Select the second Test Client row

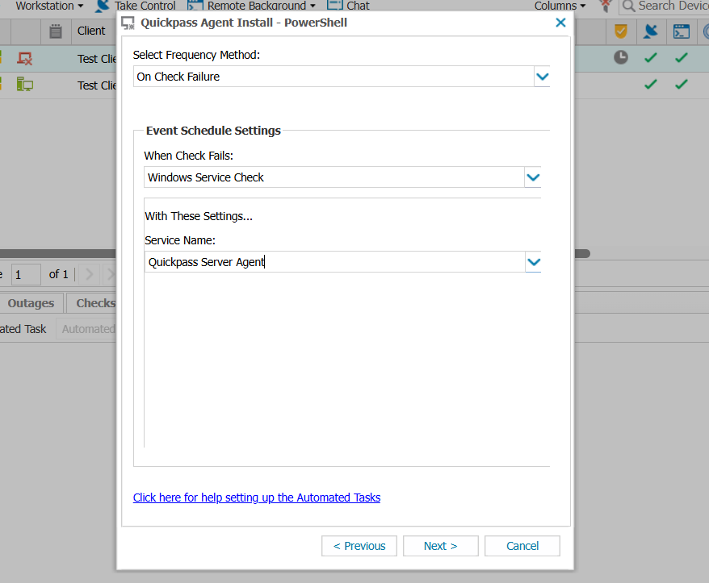[97, 85]
